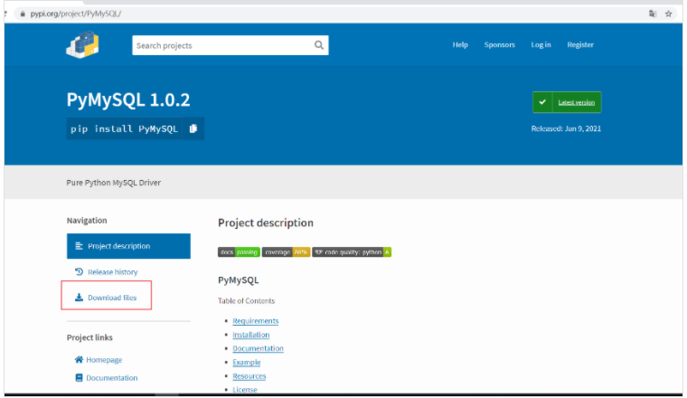Click the 'Released: Jan 9, 2021' text
The width and height of the screenshot is (687, 398).
[566, 128]
